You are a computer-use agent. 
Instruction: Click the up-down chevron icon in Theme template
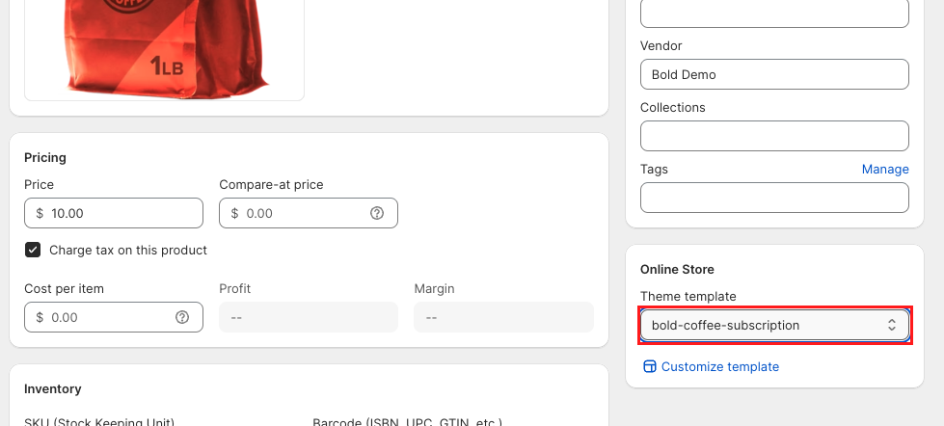coord(892,326)
